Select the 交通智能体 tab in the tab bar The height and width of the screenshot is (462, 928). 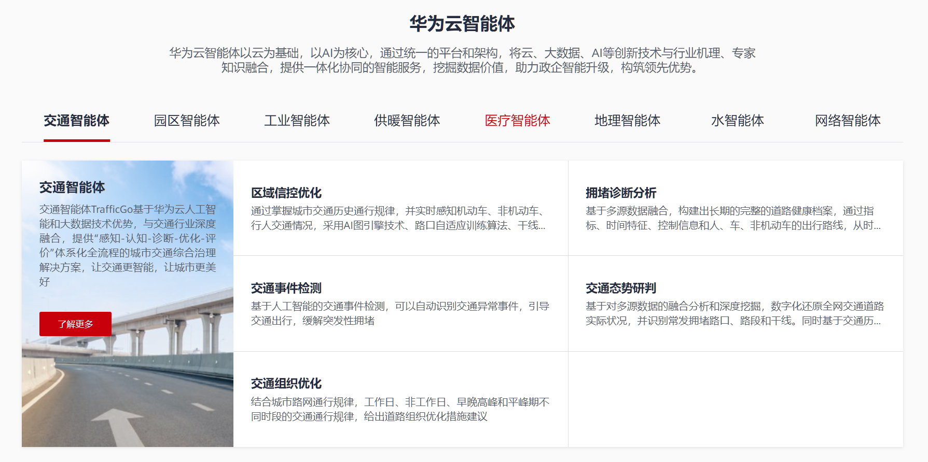tap(77, 121)
